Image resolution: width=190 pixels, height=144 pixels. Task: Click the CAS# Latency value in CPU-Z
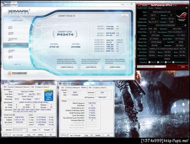pyautogui.click(x=92, y=108)
